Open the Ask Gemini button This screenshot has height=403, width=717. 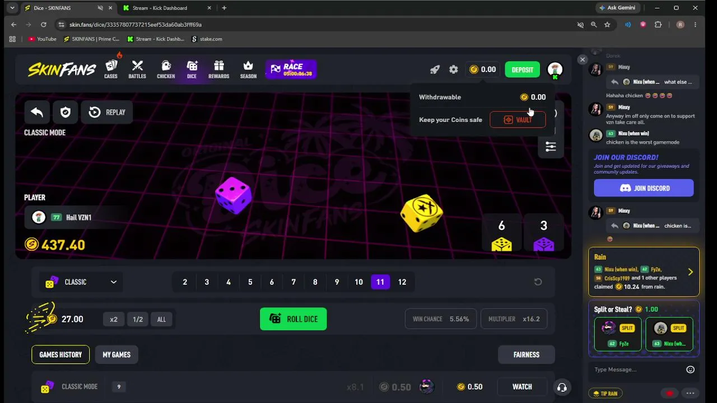618,8
